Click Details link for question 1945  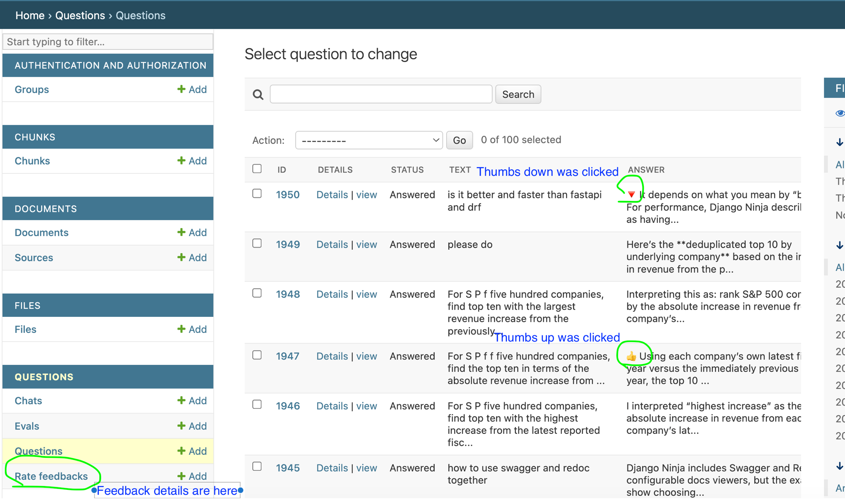point(332,468)
